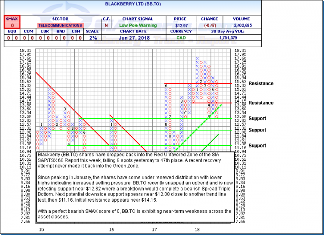324x235 pixels.
Task: Click the EQU column header
Action: pyautogui.click(x=12, y=32)
